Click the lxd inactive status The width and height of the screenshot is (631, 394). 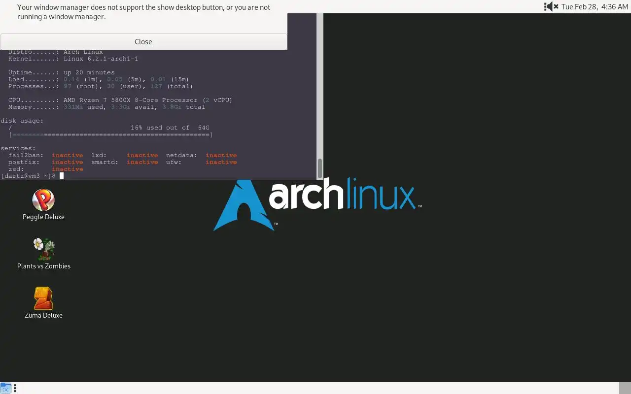click(142, 155)
